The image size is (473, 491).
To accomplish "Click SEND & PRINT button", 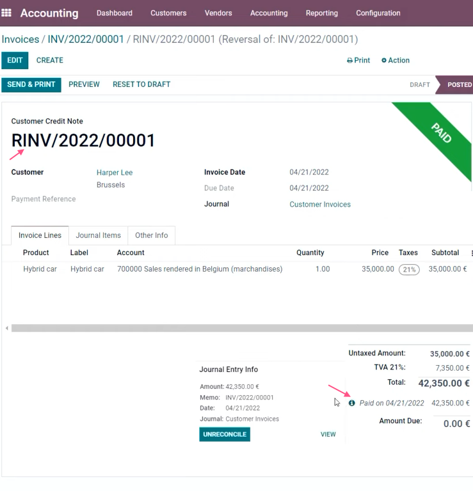I will [x=31, y=84].
